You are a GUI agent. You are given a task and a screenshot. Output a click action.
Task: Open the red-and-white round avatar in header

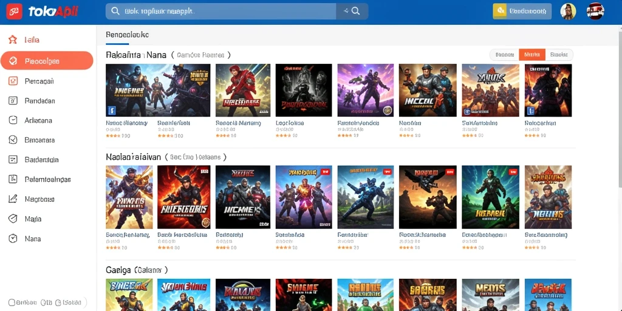pyautogui.click(x=595, y=11)
